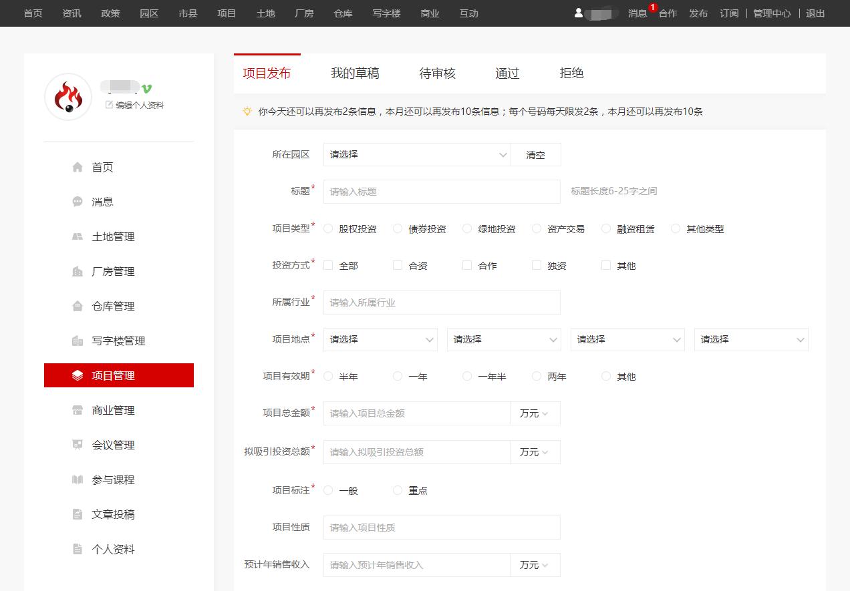Open the 写字楼管理 office building icon
The image size is (850, 591).
click(77, 341)
